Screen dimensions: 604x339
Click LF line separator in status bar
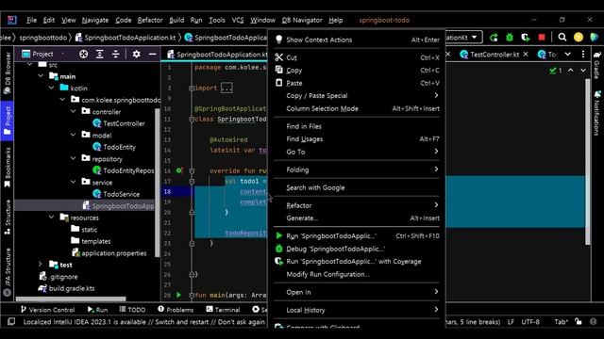click(511, 322)
